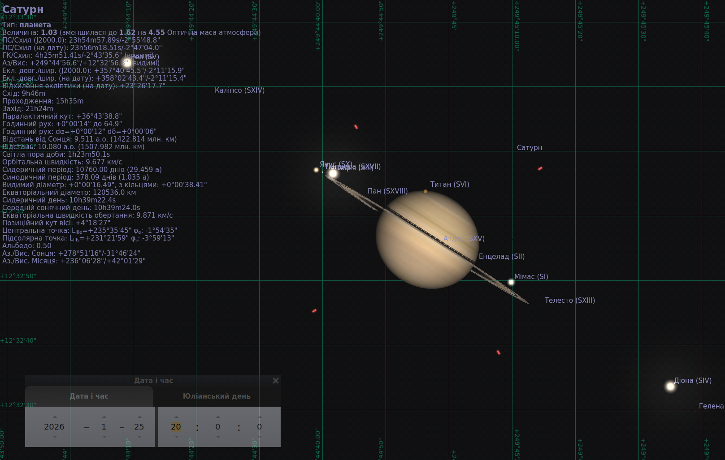Viewport: 725px width, 460px height.
Task: Click the Телесто (SXIII) label
Action: click(x=570, y=301)
